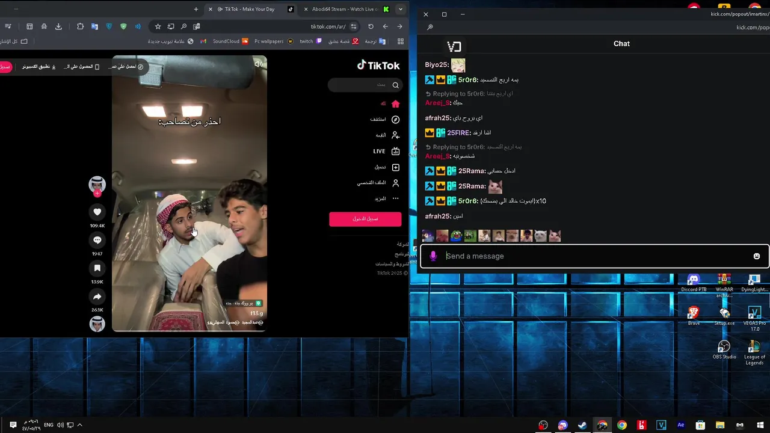Click the green shield extension icon
This screenshot has height=433, width=770.
click(123, 26)
